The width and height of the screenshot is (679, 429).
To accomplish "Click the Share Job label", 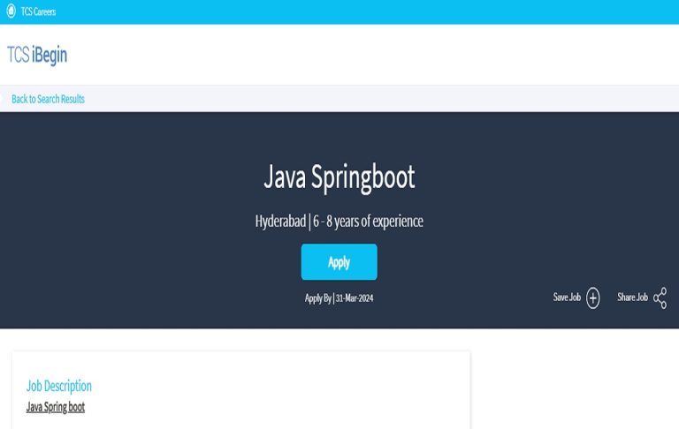I will tap(633, 297).
